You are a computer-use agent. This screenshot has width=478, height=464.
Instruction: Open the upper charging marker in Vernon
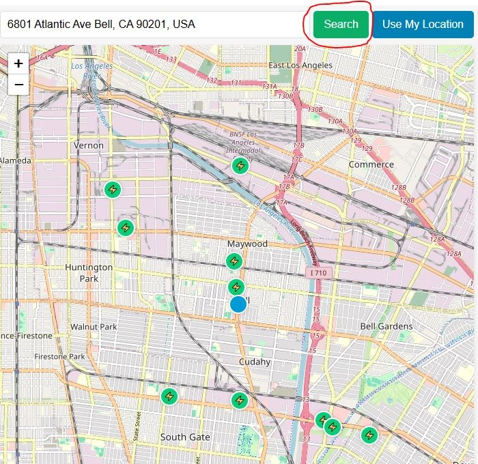pyautogui.click(x=113, y=190)
